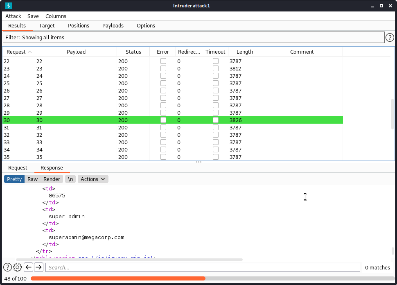This screenshot has height=285, width=397.
Task: Sort results by Length column header
Action: click(x=245, y=52)
